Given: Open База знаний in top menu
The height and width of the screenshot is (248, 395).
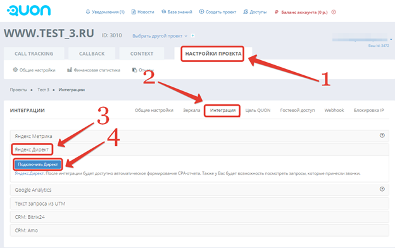Looking at the screenshot, I should point(177,12).
